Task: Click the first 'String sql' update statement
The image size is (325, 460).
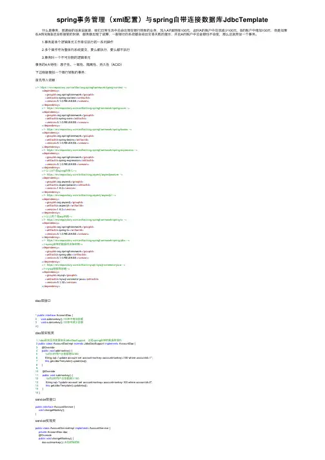Action: pos(99,358)
